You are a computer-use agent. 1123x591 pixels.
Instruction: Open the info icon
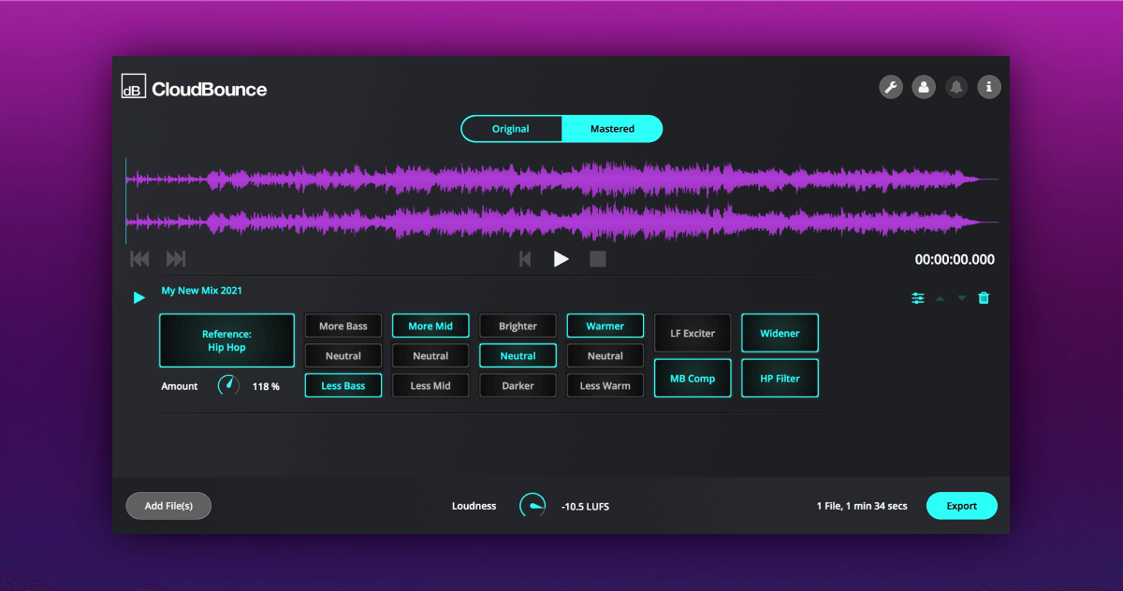click(989, 87)
